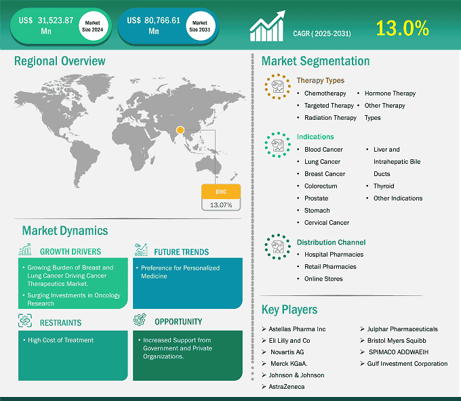Click the GROWTH DRIVERS title

coord(71,252)
